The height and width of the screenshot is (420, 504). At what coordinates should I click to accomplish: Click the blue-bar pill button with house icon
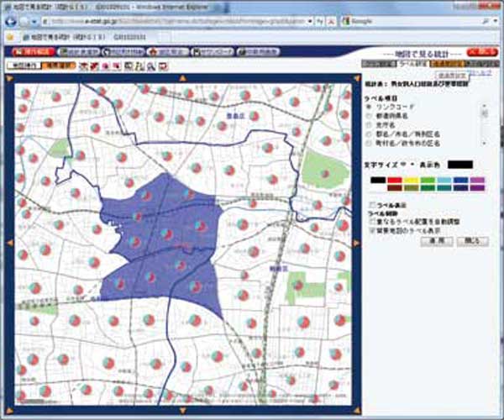click(168, 52)
